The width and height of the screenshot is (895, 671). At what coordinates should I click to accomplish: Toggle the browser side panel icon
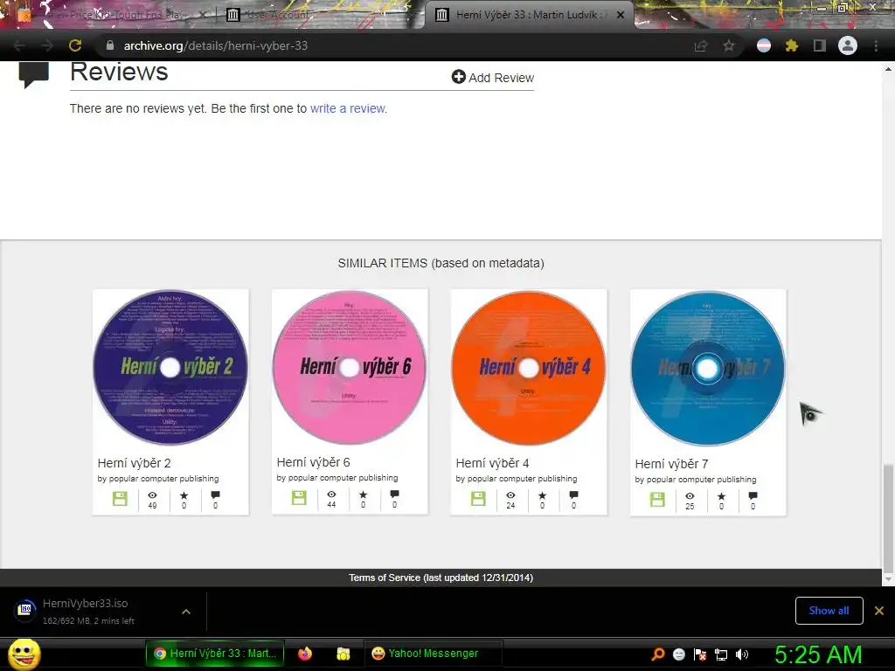pyautogui.click(x=820, y=45)
